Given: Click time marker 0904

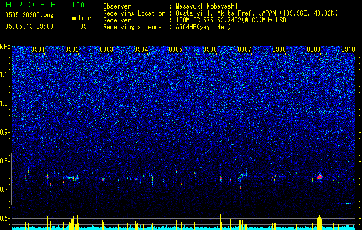Looking at the screenshot, I should (141, 49).
